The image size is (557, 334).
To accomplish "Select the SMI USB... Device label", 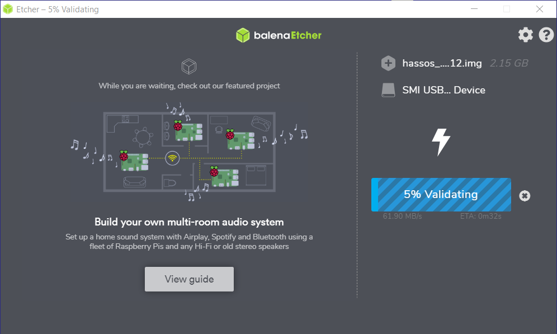I will (443, 90).
